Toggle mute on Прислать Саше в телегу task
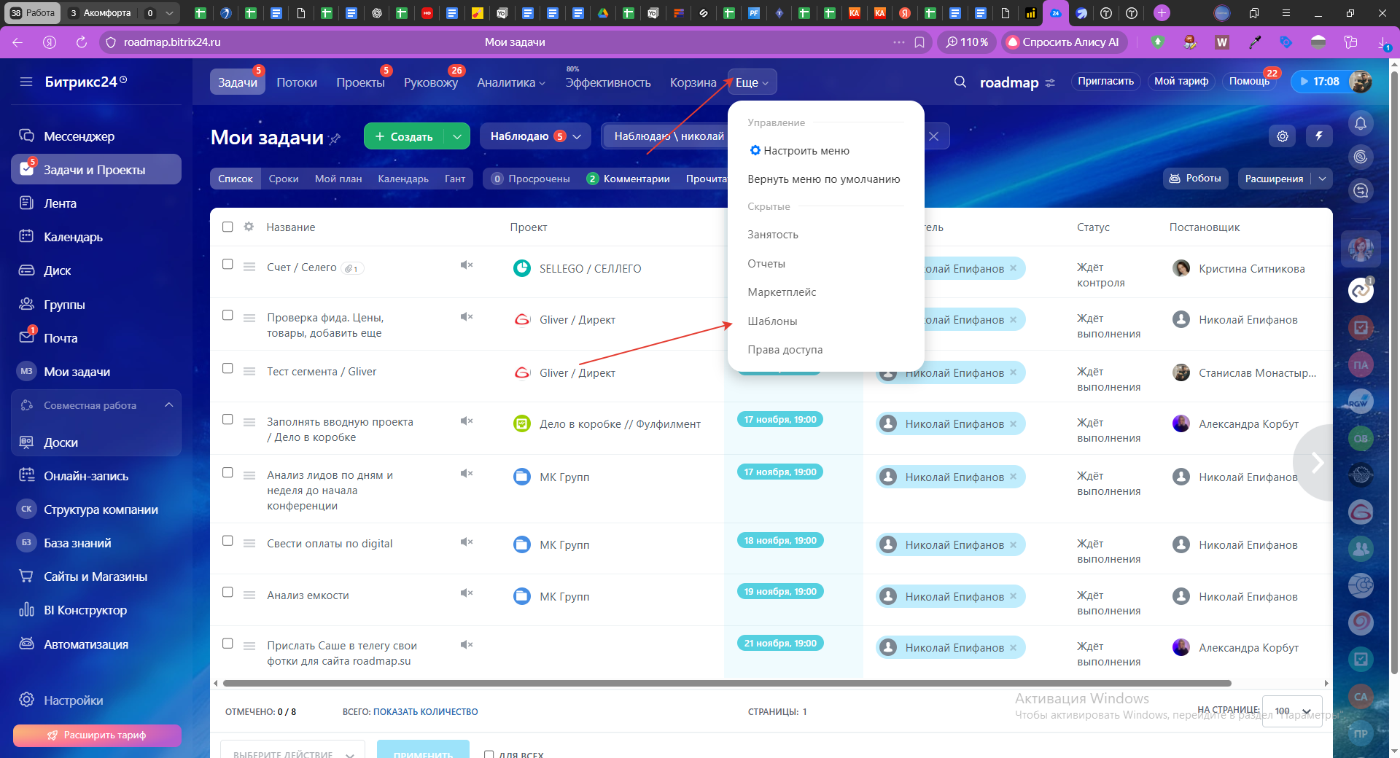 [x=467, y=644]
